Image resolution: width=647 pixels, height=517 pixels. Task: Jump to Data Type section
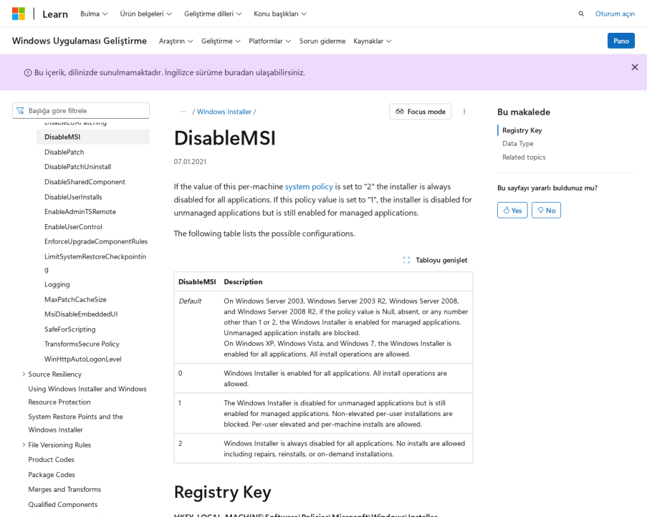518,143
